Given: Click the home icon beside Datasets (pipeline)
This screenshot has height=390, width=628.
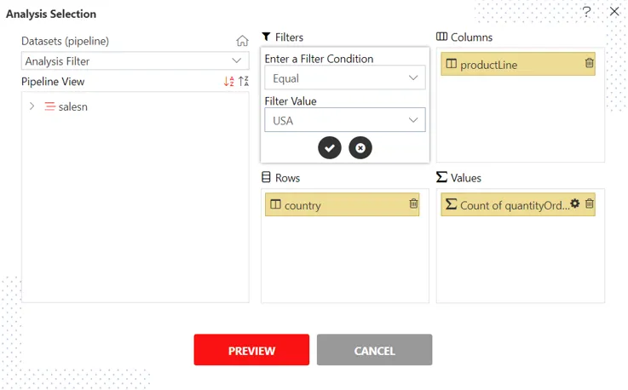Looking at the screenshot, I should point(242,40).
